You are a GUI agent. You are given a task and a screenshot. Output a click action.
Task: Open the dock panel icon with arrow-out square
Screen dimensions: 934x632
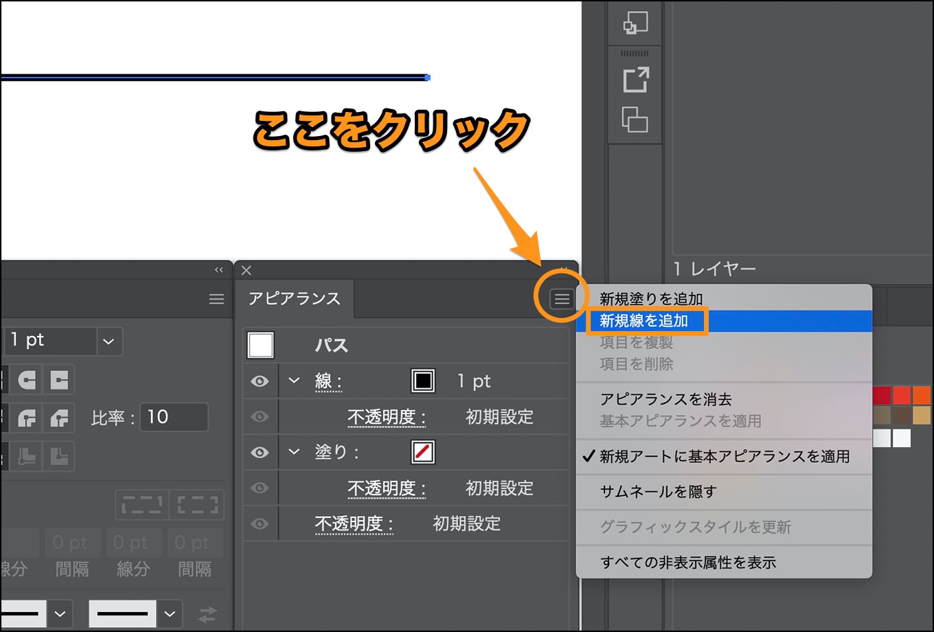(635, 80)
